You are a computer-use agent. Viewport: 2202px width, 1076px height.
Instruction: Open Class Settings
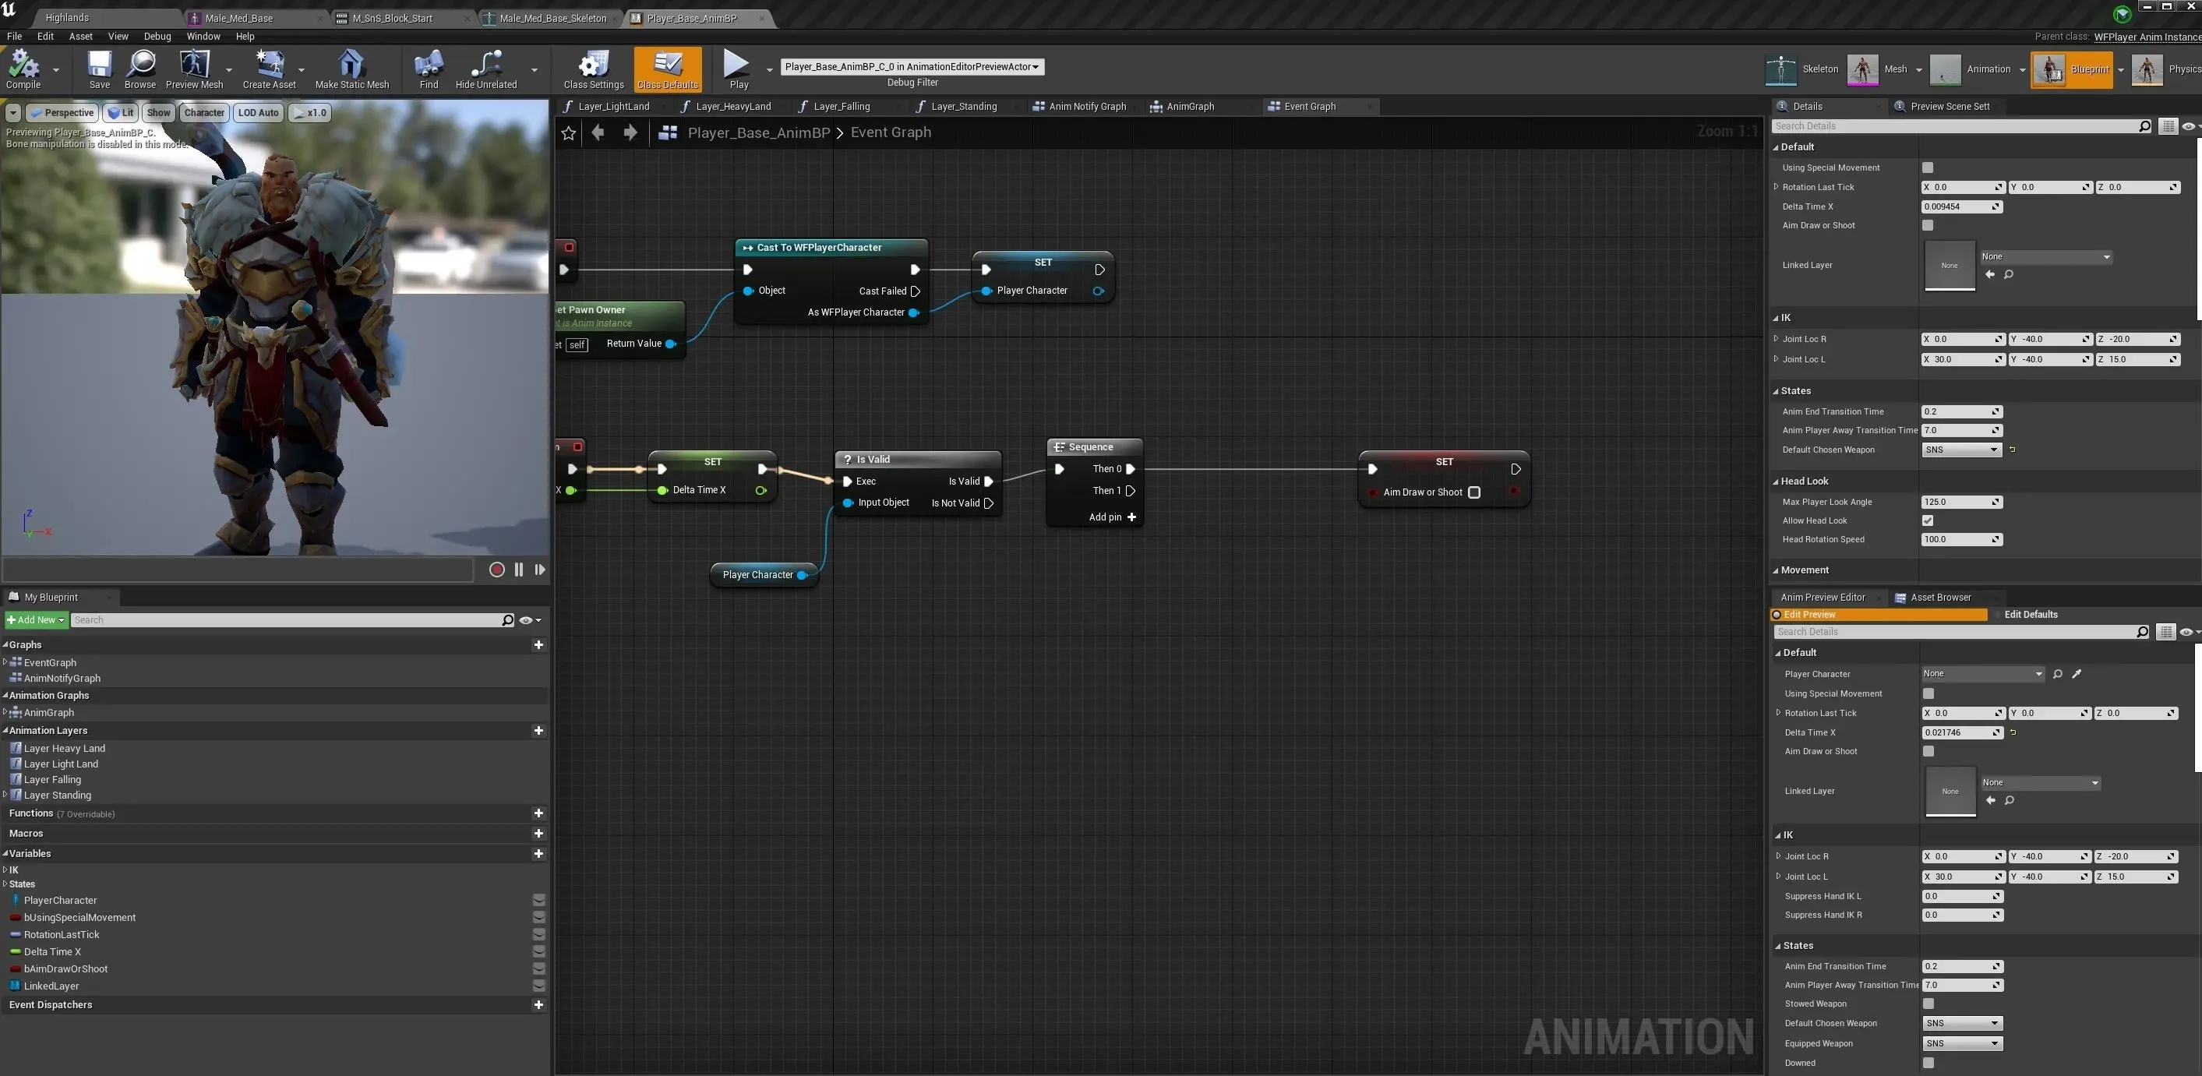click(x=593, y=69)
